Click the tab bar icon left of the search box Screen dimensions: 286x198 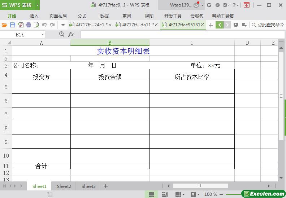click(x=244, y=25)
